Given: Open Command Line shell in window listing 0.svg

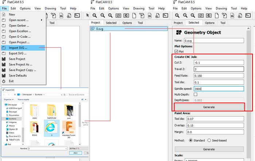Looking at the screenshot, I should (165, 15).
